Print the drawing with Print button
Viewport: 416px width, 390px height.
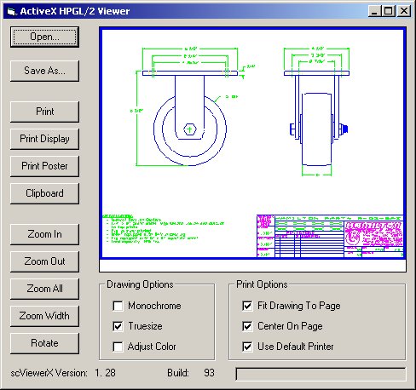coord(44,112)
